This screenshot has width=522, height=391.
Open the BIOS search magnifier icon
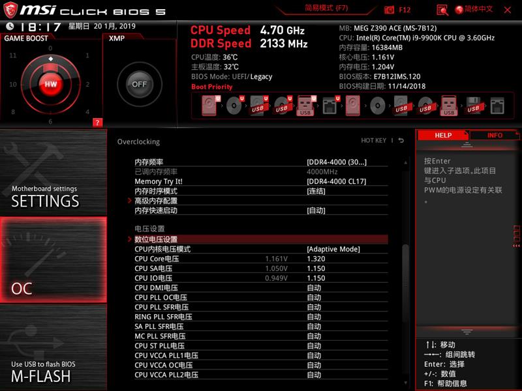(442, 10)
